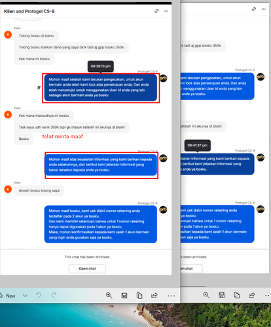Click the redo arrow in the toolbar
This screenshot has height=327, width=271.
(x=54, y=296)
